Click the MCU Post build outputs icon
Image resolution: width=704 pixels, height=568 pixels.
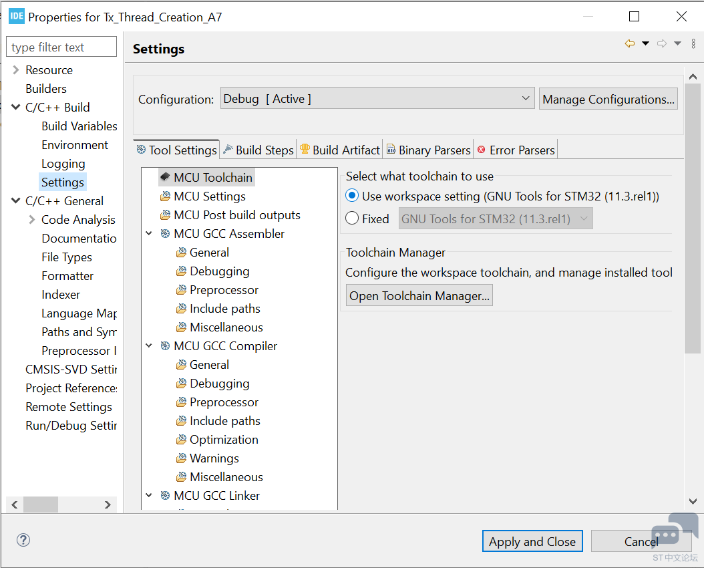165,215
